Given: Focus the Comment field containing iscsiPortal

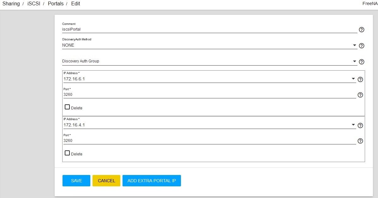Looking at the screenshot, I should point(209,29).
